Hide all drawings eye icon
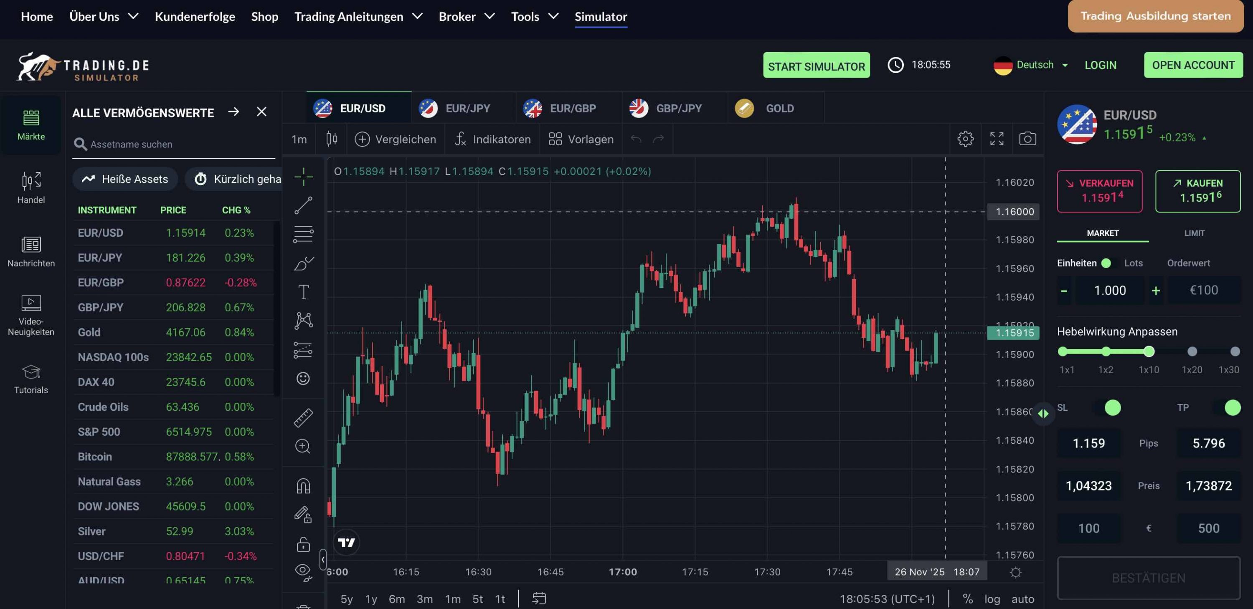Viewport: 1253px width, 609px height. pyautogui.click(x=303, y=572)
